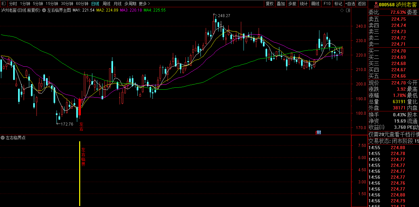Select the 分时 intraday tab
This screenshot has height=207, width=419.
coord(13,4)
